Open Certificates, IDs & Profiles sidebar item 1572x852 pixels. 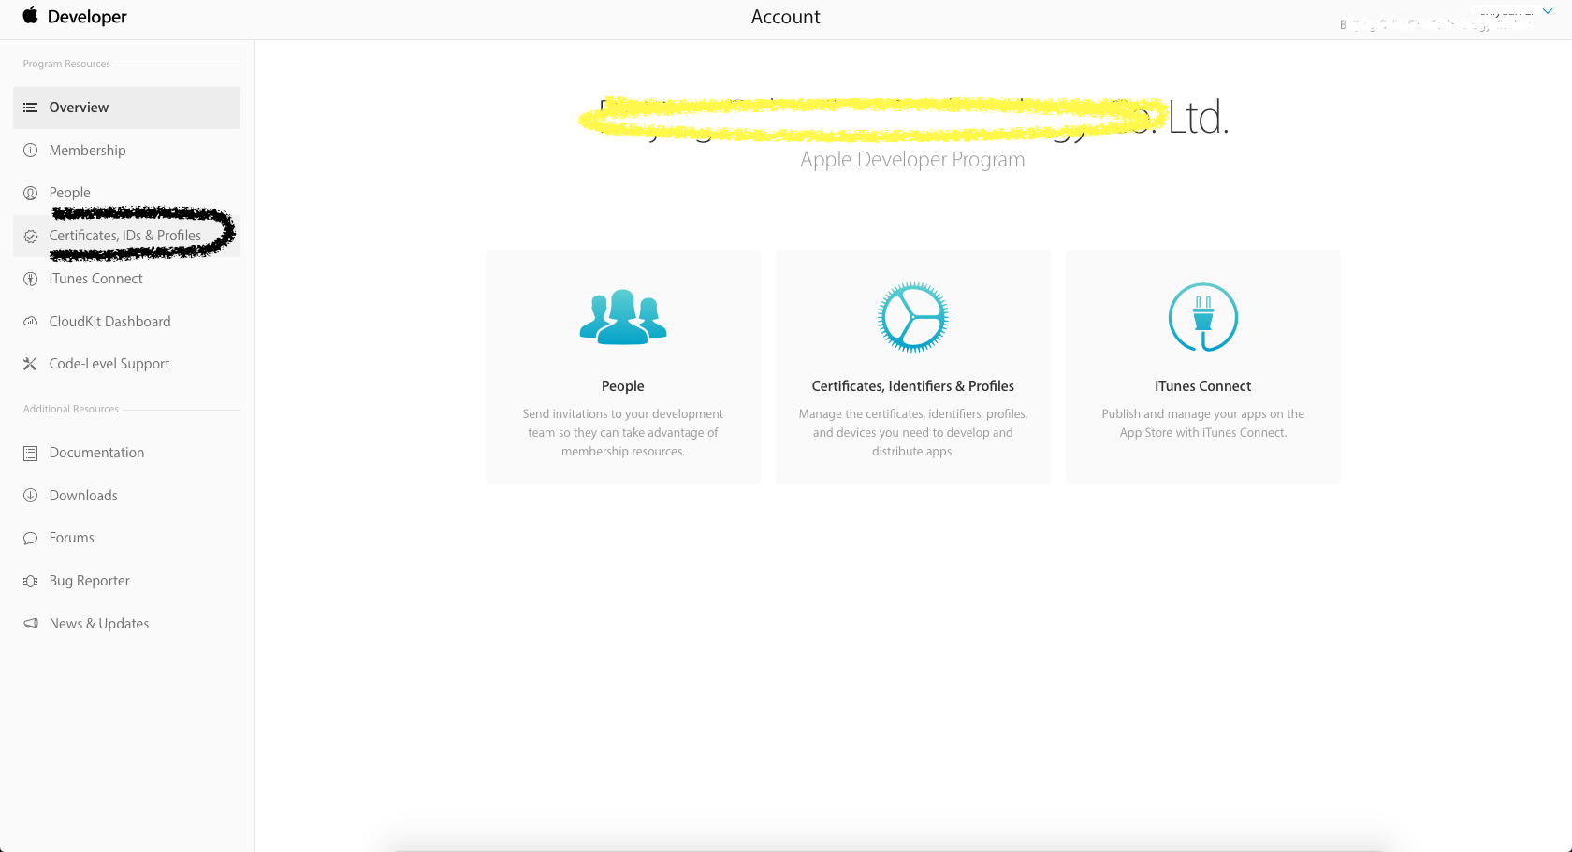click(126, 236)
